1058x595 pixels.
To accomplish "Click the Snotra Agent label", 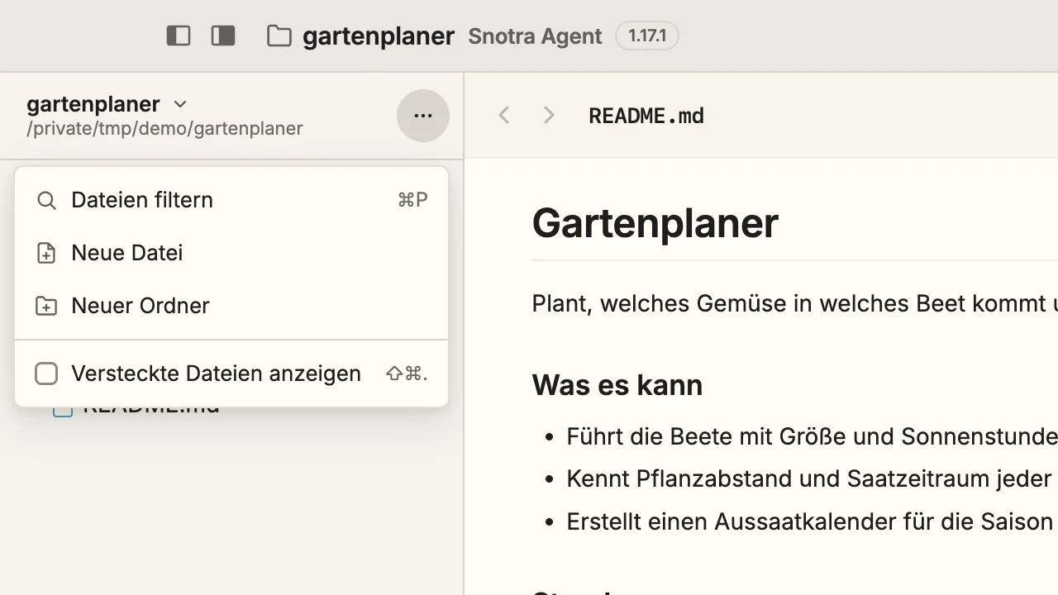I will (535, 36).
